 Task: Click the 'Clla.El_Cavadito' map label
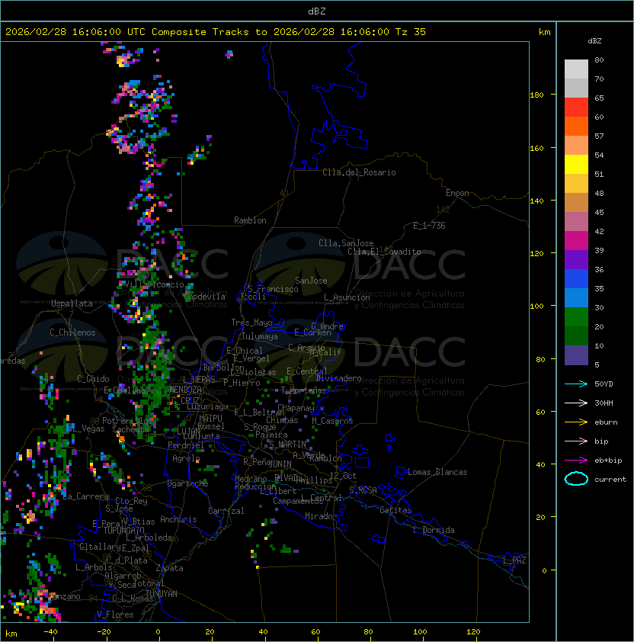pos(384,252)
